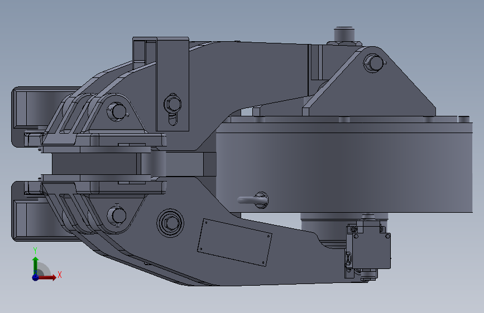The image size is (484, 313).
Task: Select the pivot pin on the triangular bracket
Action: pos(374,63)
